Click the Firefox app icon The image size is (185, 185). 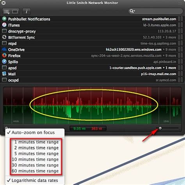pyautogui.click(x=4, y=55)
